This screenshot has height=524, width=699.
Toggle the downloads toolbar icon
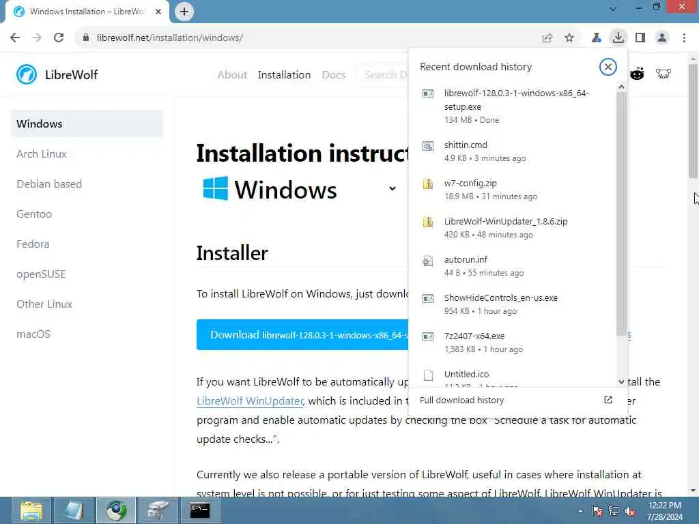click(x=618, y=38)
